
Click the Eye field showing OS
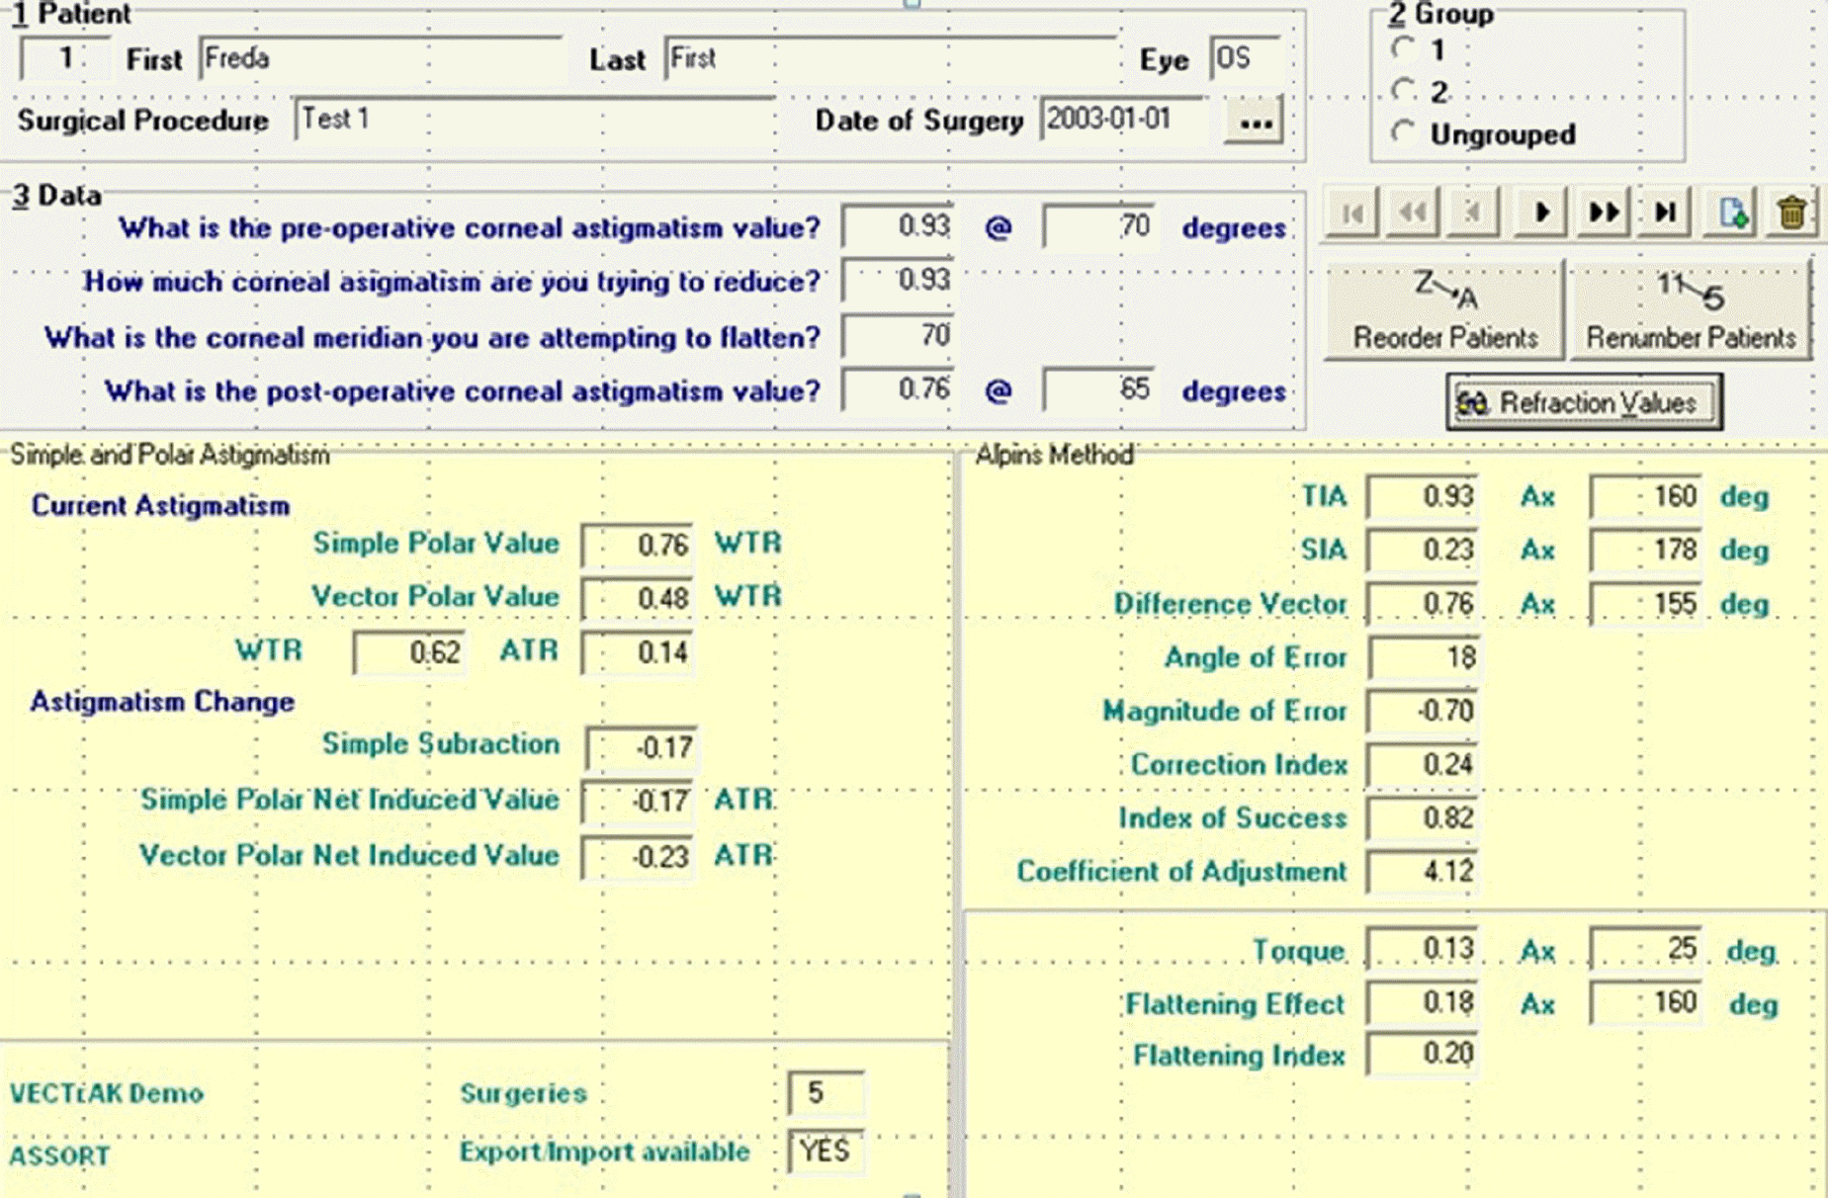click(x=1246, y=58)
